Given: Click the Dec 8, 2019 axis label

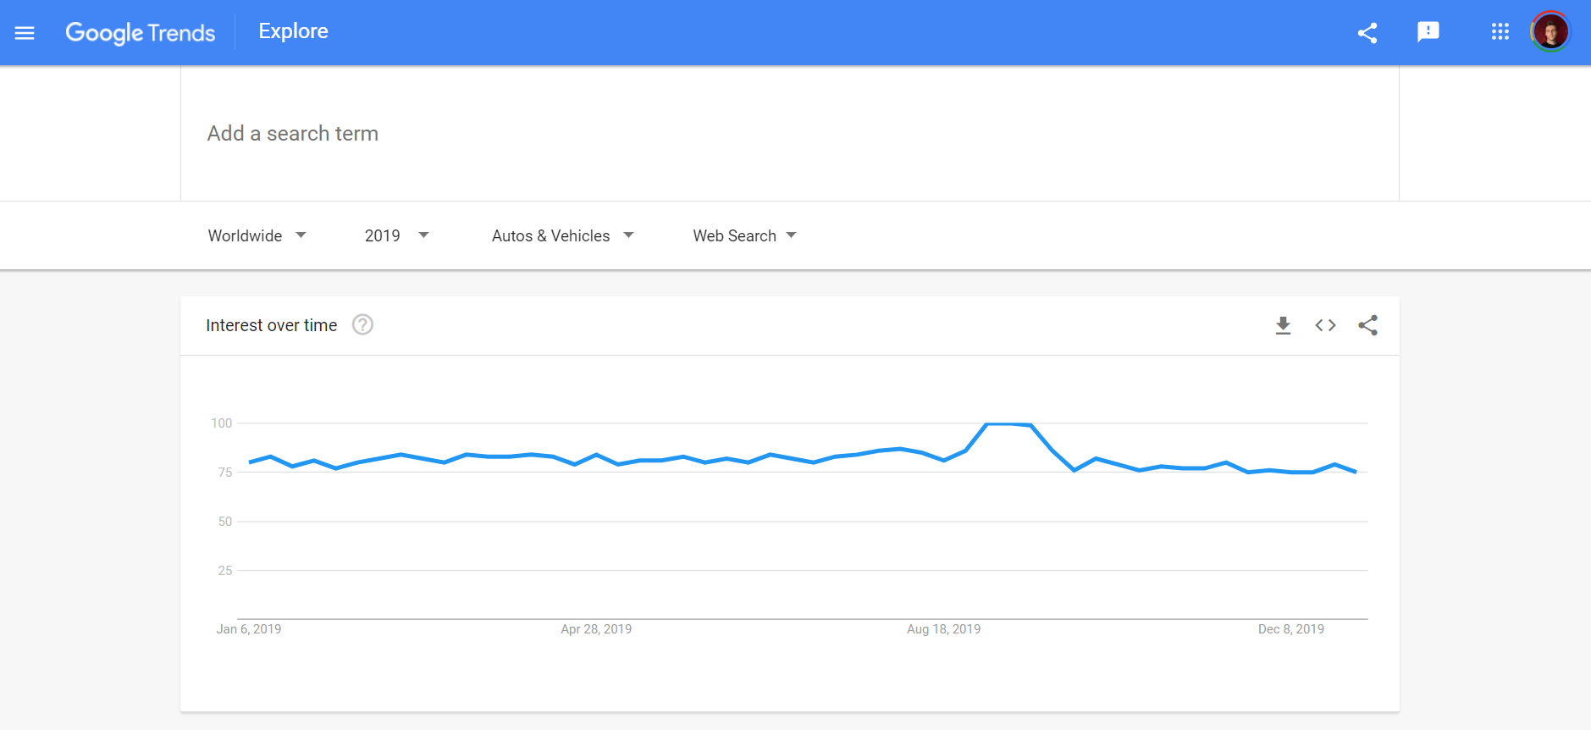Looking at the screenshot, I should 1291,628.
